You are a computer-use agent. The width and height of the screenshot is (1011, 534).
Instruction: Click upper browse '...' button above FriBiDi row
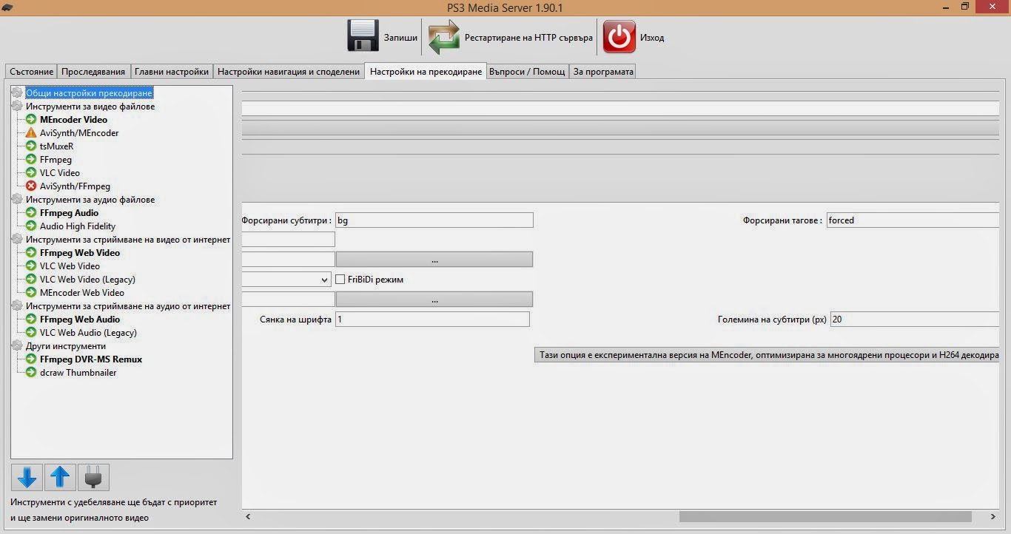click(434, 260)
